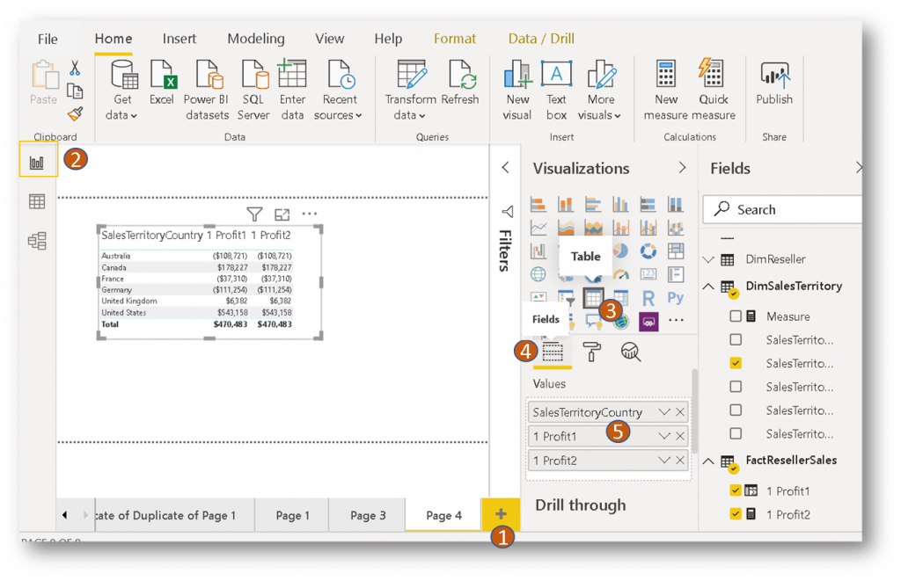Switch to Data view in left sidebar
Viewport: 901px width, 581px height.
click(37, 202)
